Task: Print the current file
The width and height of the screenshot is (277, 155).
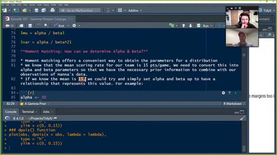Action: [52, 10]
